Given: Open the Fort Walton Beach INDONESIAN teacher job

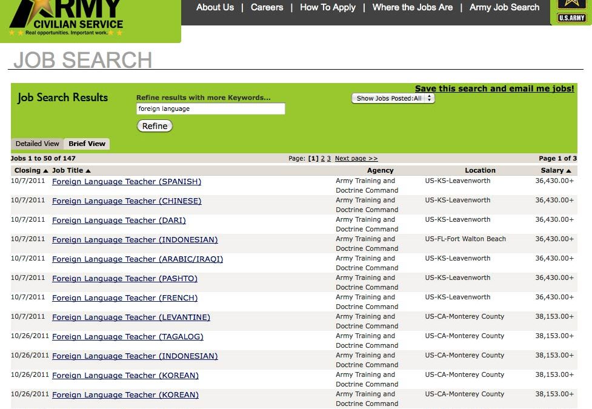Looking at the screenshot, I should click(135, 240).
